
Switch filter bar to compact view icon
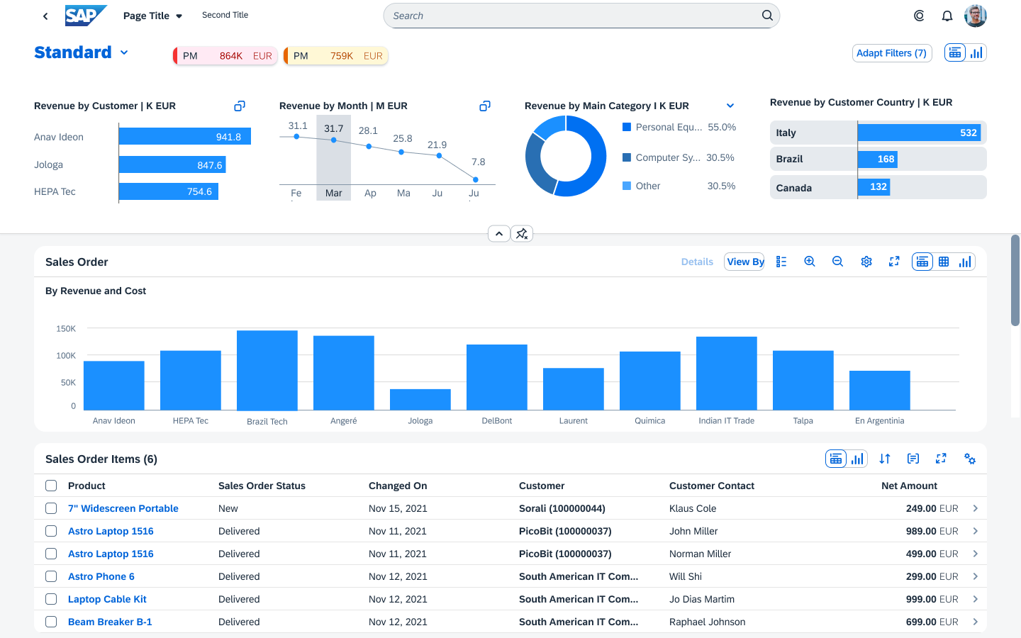click(955, 52)
